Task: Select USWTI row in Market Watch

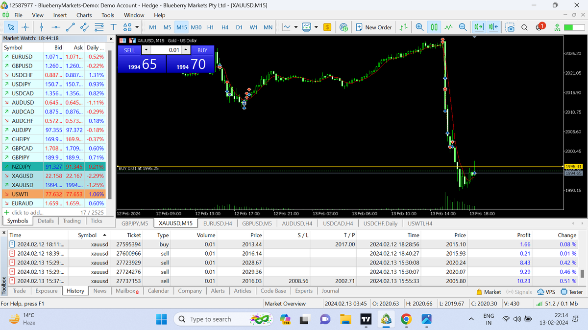Action: pyautogui.click(x=53, y=194)
